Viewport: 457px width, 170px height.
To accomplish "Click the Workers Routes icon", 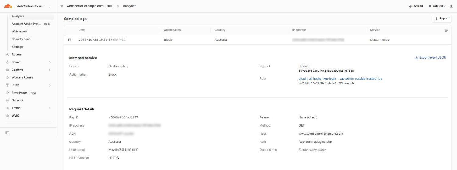I will (7, 77).
